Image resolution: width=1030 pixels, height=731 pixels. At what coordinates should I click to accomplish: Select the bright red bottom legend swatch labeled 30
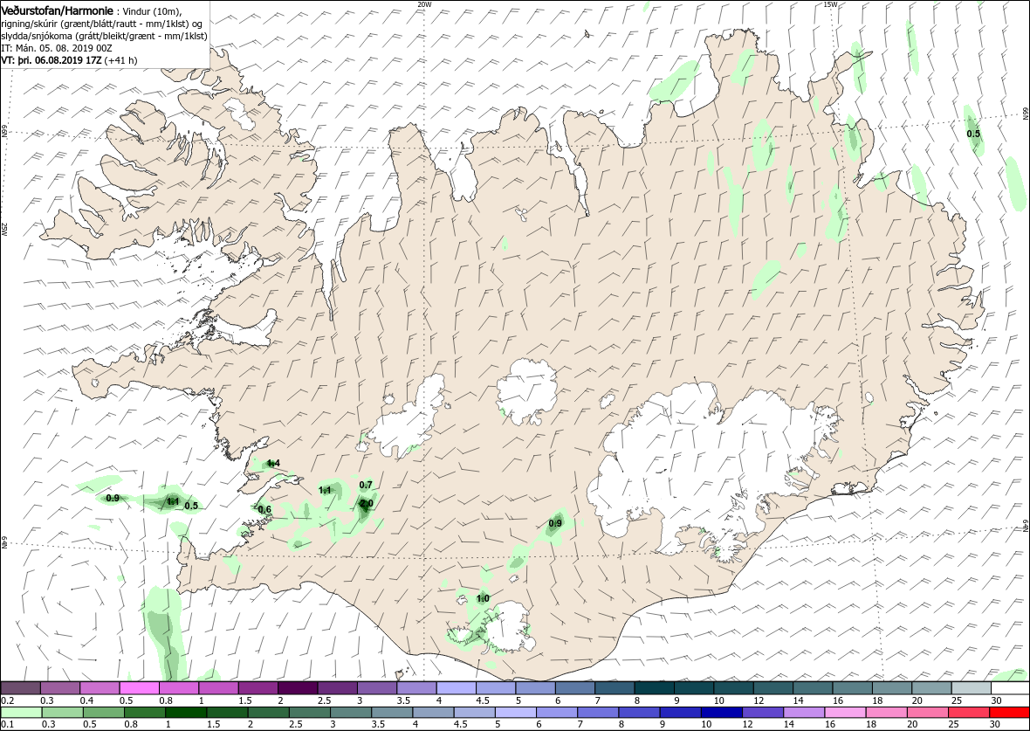coord(1010,713)
